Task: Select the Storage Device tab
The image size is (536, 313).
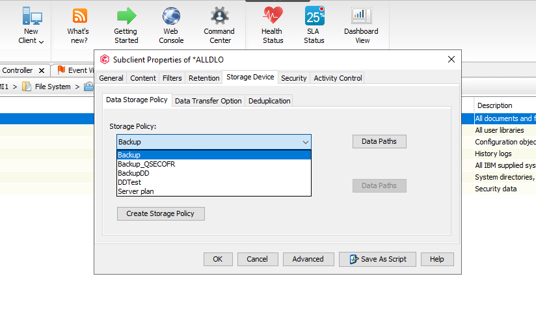Action: (250, 77)
